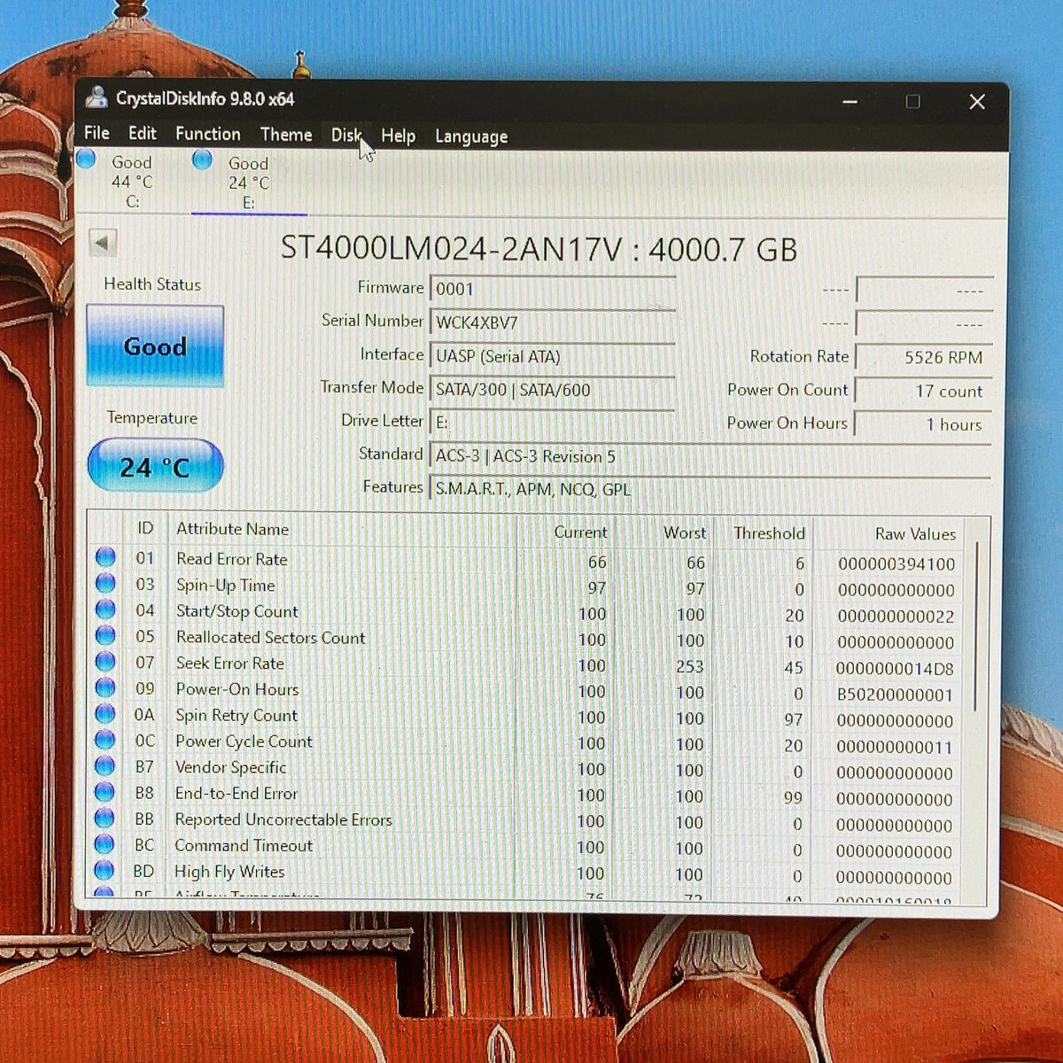Click the Interface field UASP (Serial ATA)
The width and height of the screenshot is (1063, 1063).
point(552,356)
